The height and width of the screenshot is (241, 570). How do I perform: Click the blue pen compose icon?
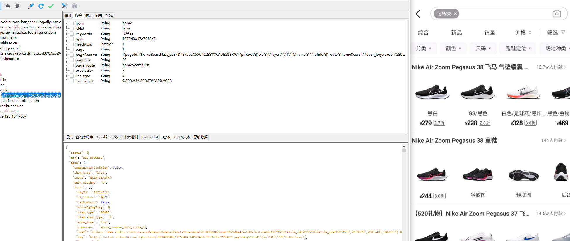(x=31, y=6)
